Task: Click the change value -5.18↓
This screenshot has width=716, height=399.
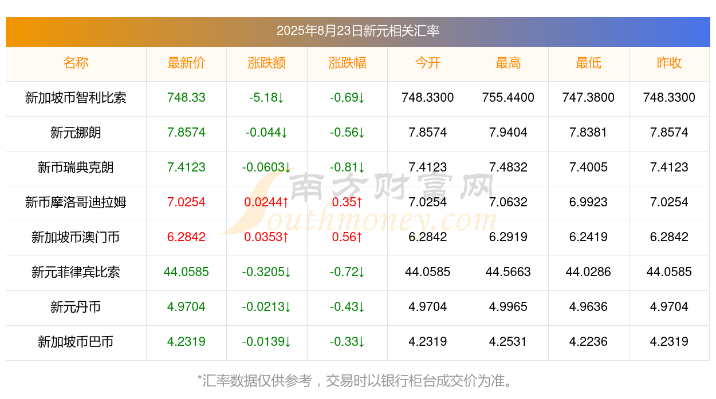Action: pyautogui.click(x=267, y=98)
